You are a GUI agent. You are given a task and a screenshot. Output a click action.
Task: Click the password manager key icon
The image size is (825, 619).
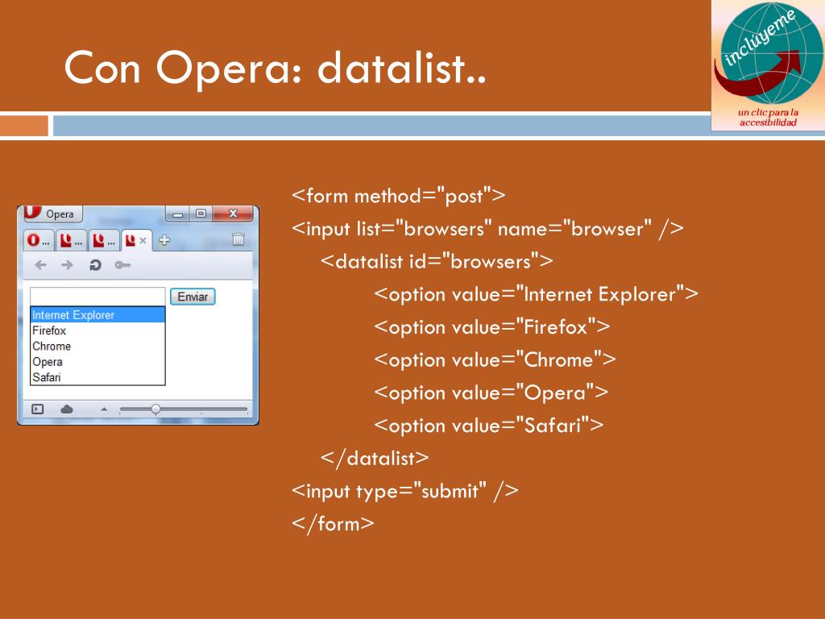click(122, 264)
